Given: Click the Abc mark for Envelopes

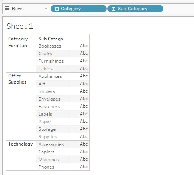Looking at the screenshot, I should point(84,99).
